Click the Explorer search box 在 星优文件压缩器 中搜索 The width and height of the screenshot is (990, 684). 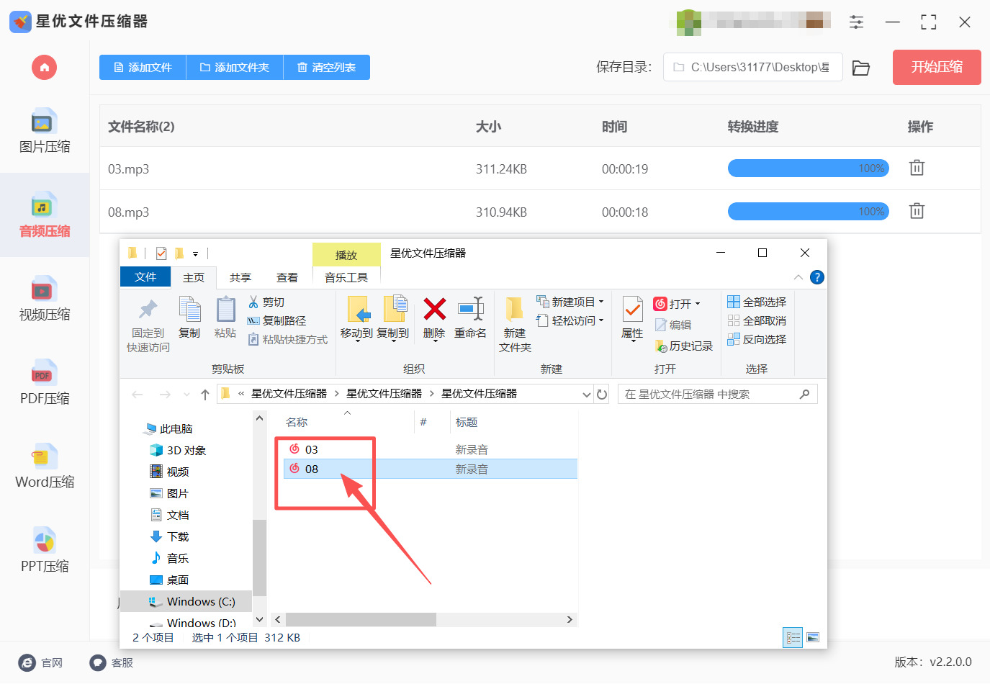pyautogui.click(x=717, y=394)
